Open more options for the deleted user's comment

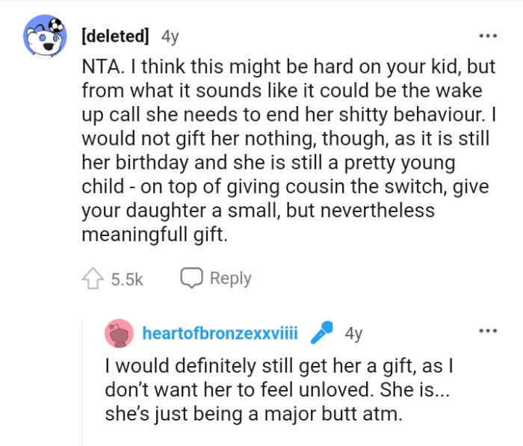click(x=488, y=36)
